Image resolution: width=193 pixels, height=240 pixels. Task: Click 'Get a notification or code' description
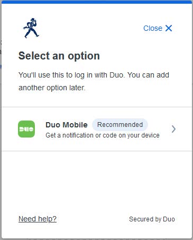(x=103, y=135)
